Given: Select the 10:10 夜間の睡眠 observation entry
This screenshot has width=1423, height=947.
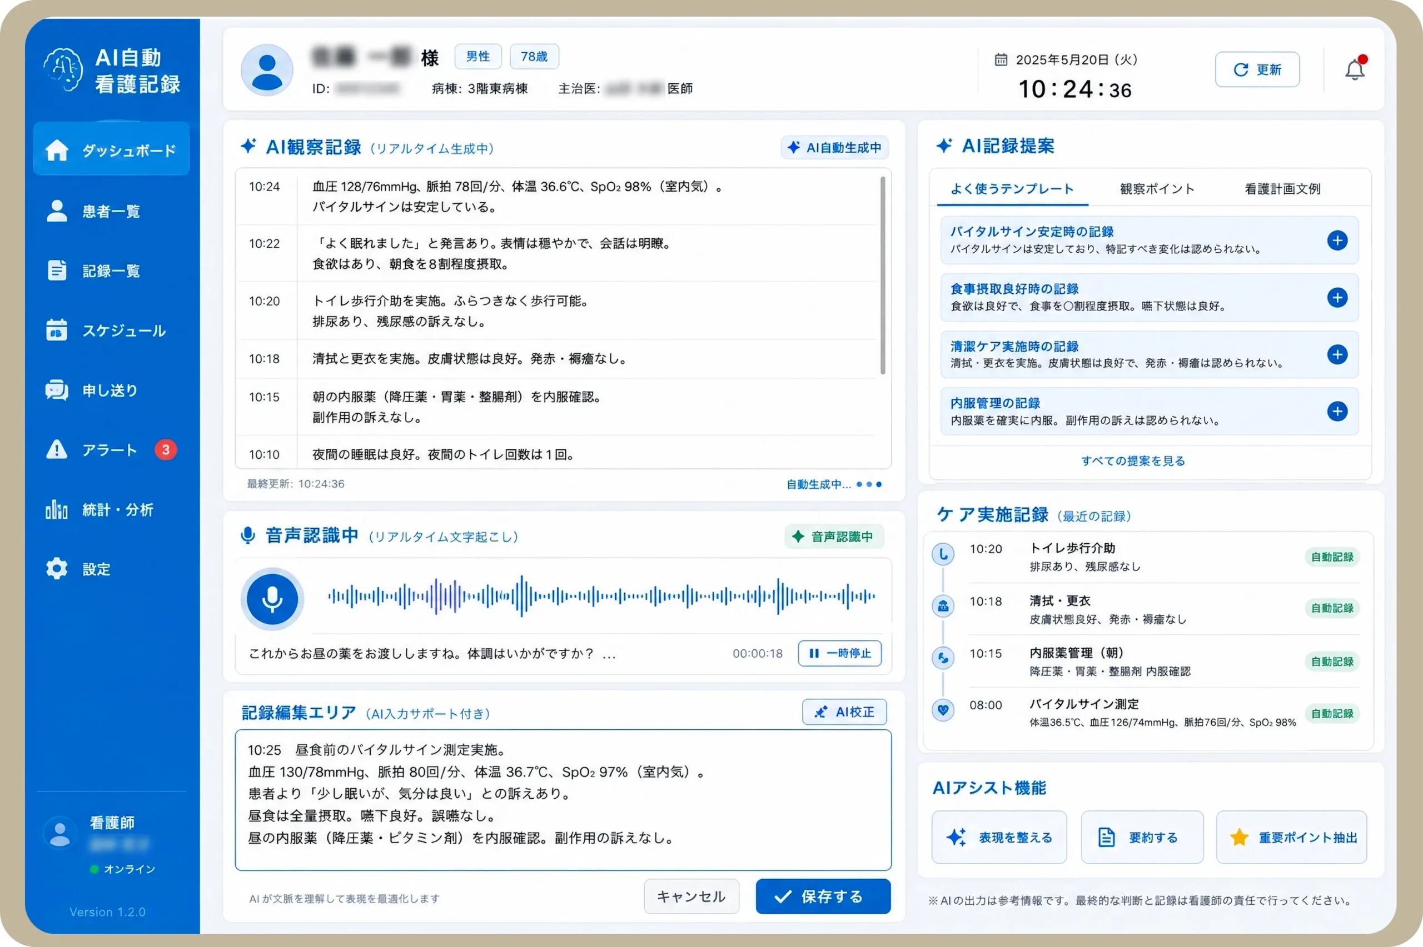Looking at the screenshot, I should click(556, 453).
